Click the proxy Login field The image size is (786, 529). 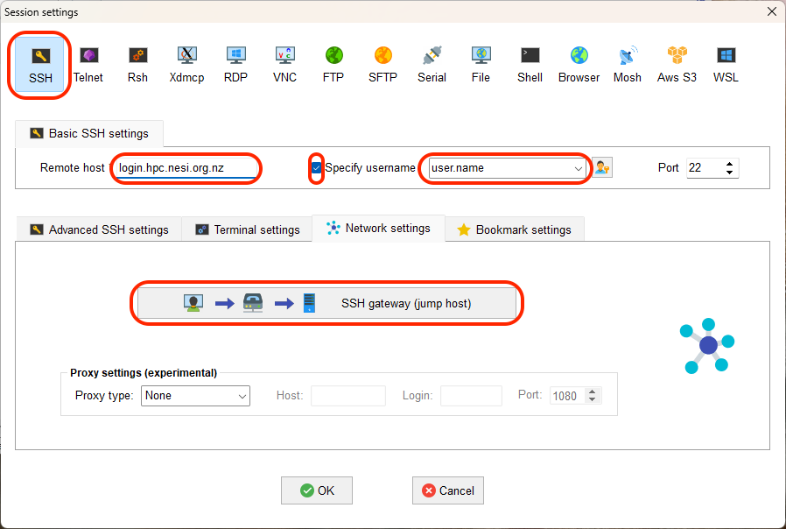pyautogui.click(x=471, y=396)
